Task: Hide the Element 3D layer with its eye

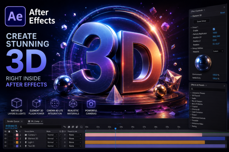Action: (5, 138)
